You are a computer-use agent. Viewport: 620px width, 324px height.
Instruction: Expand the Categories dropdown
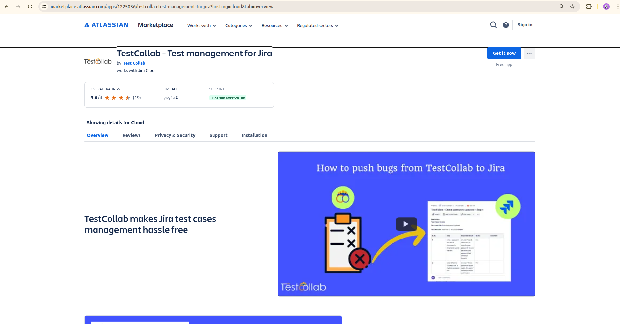239,26
